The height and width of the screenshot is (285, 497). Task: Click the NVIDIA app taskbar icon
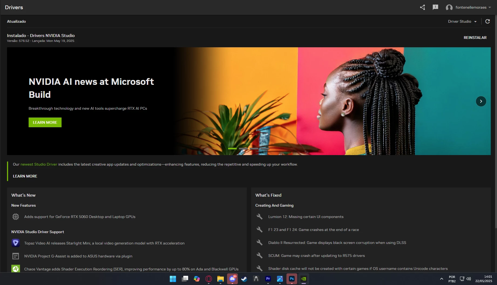(x=304, y=279)
